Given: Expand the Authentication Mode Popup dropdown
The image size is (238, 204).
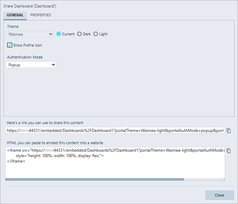Looking at the screenshot, I should [x=31, y=65].
